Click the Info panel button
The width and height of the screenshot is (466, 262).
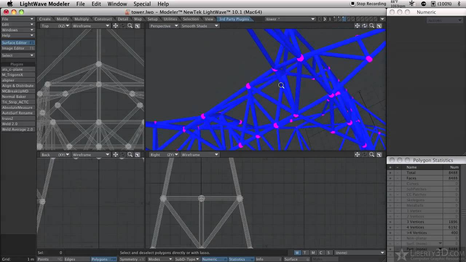[269, 259]
